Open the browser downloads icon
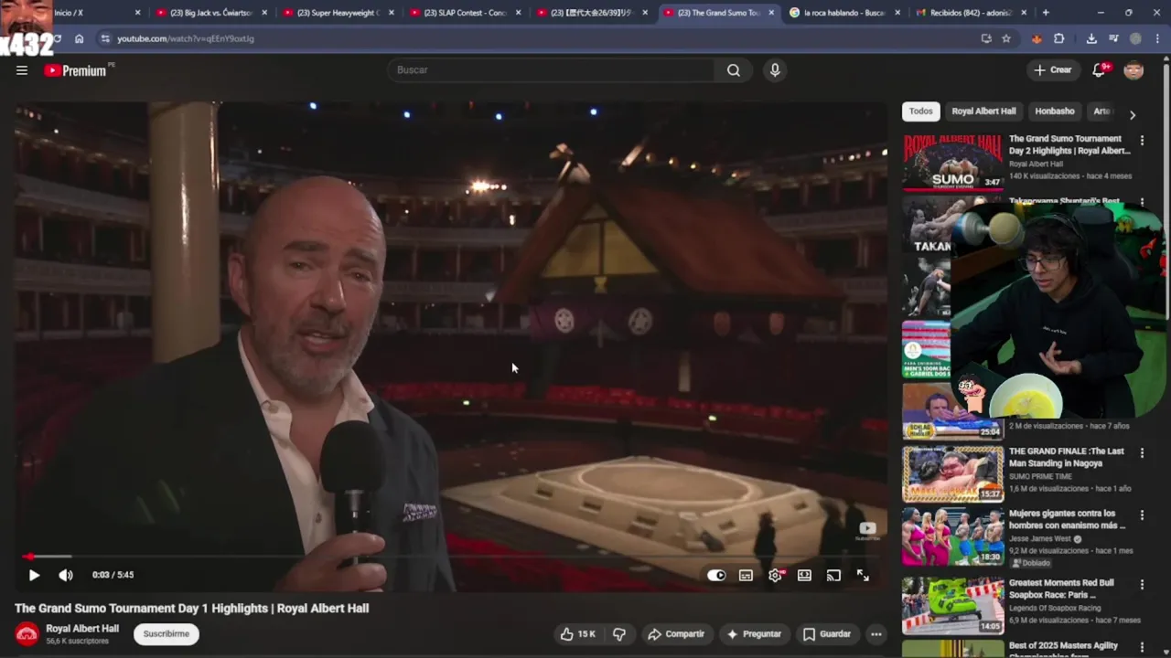Viewport: 1171px width, 658px height. pyautogui.click(x=1091, y=38)
